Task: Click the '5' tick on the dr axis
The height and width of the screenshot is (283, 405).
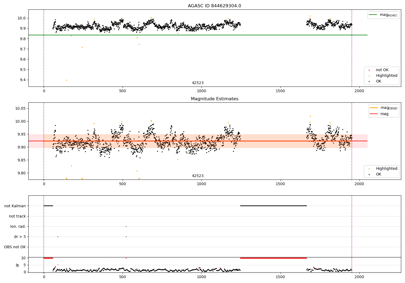Action: [25, 265]
